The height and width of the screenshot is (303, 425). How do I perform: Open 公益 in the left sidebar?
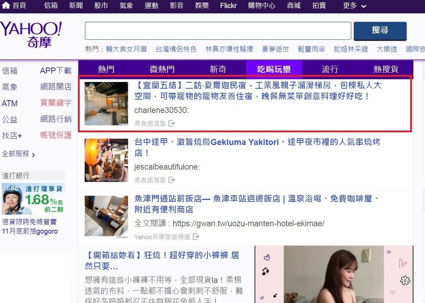[x=10, y=119]
